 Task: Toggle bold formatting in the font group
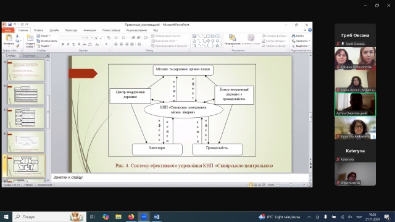coord(63,44)
